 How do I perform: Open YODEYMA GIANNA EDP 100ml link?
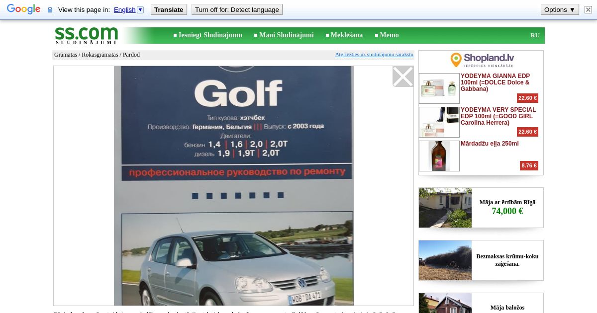click(x=496, y=82)
